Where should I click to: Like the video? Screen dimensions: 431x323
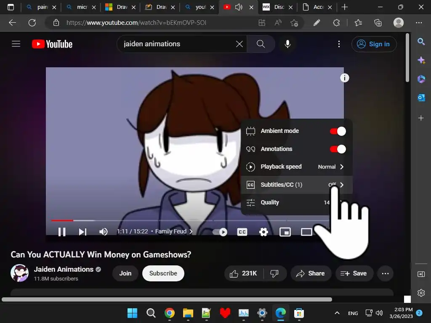point(243,273)
